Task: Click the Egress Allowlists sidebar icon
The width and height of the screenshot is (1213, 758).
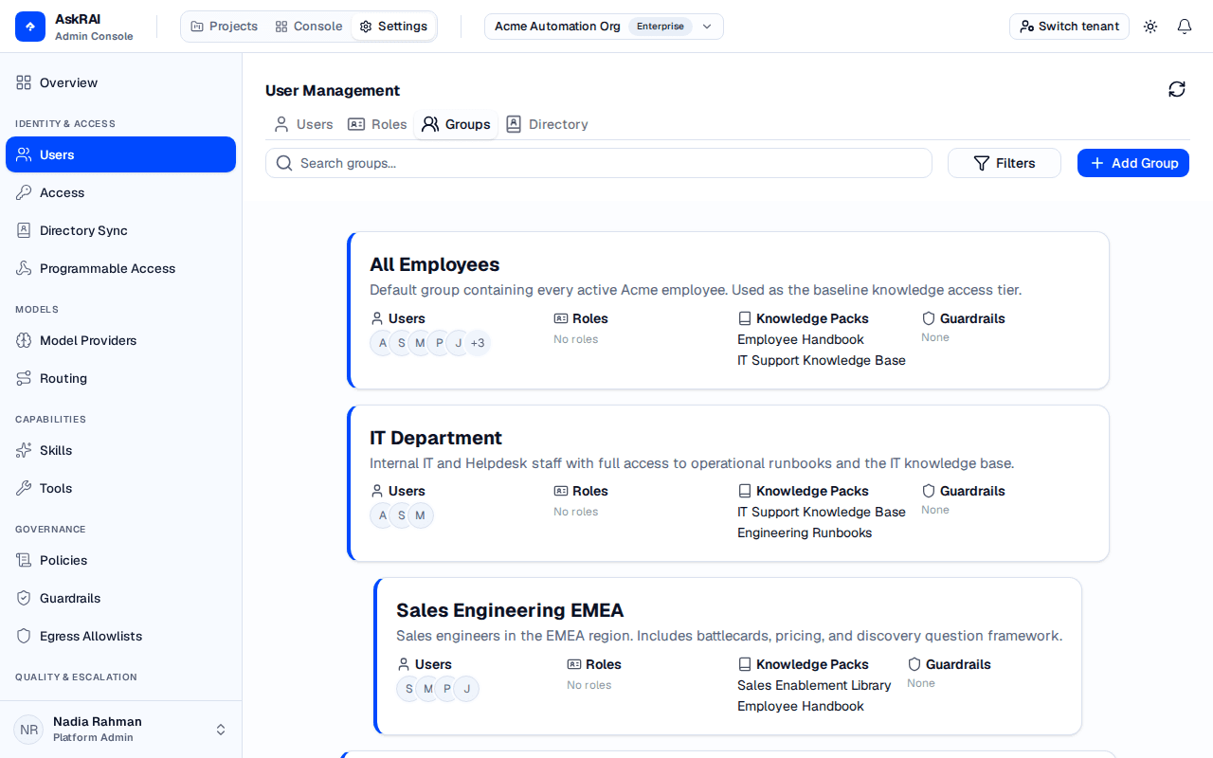Action: click(24, 636)
